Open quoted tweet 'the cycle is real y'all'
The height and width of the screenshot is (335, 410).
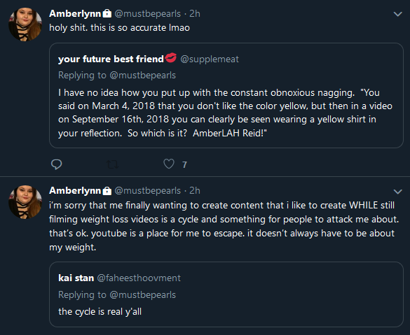[226, 294]
